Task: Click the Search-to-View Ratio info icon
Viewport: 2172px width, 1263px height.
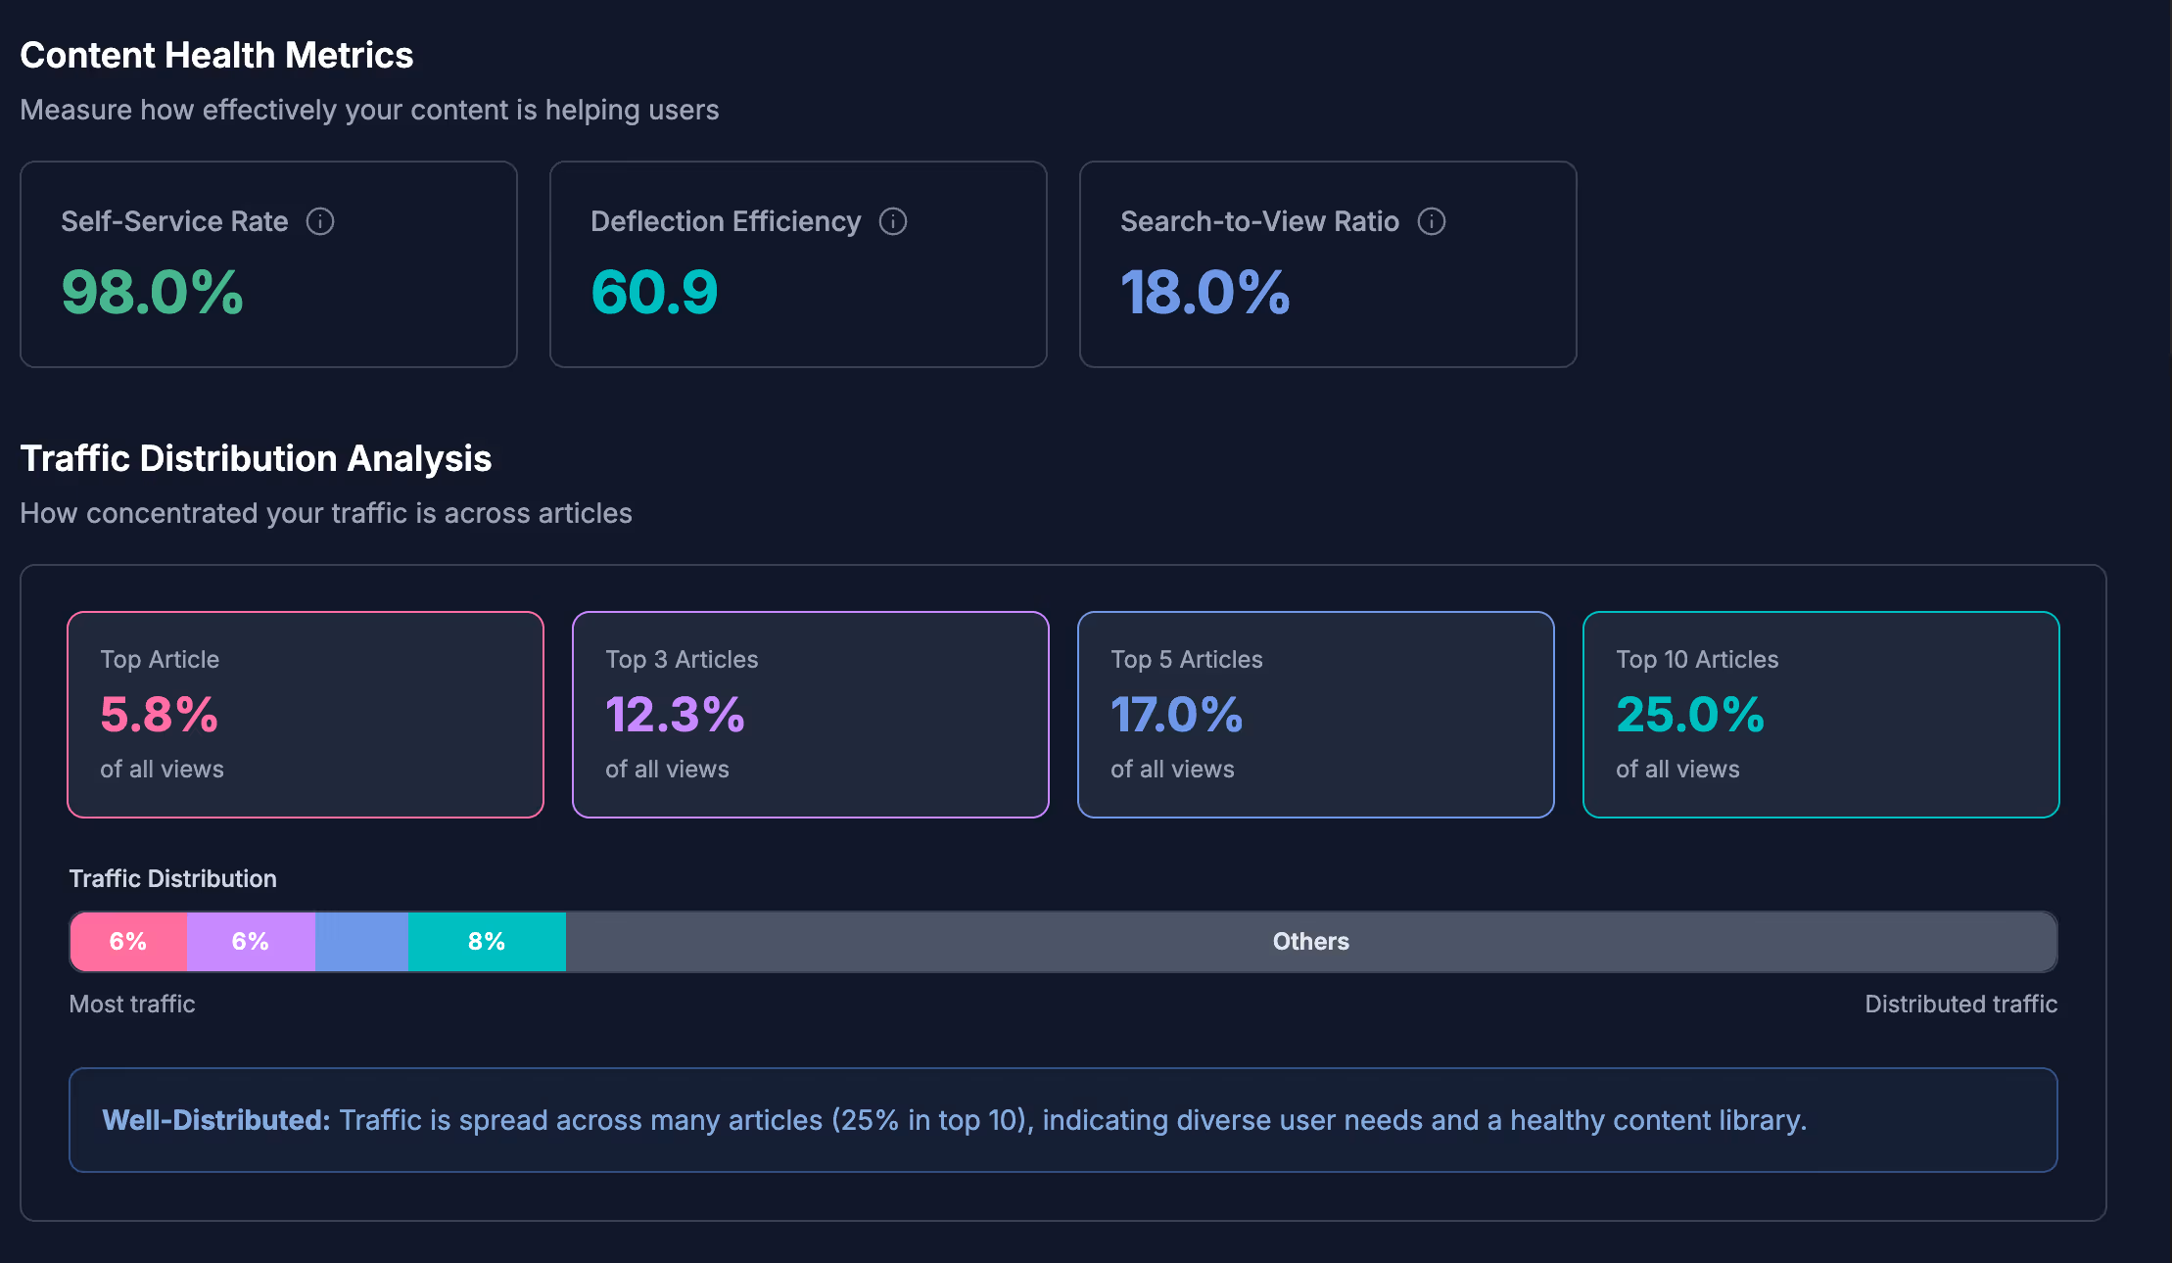Action: 1432,221
